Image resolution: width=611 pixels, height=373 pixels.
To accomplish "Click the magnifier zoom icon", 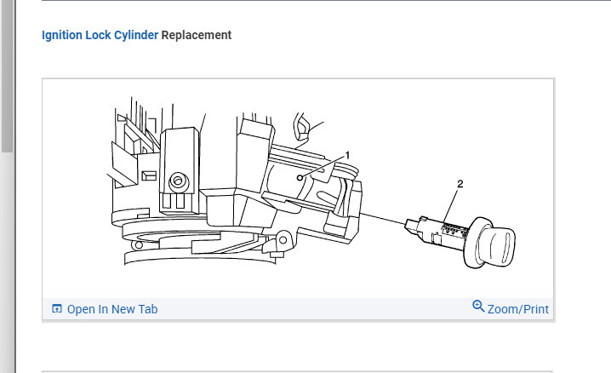I will (478, 307).
